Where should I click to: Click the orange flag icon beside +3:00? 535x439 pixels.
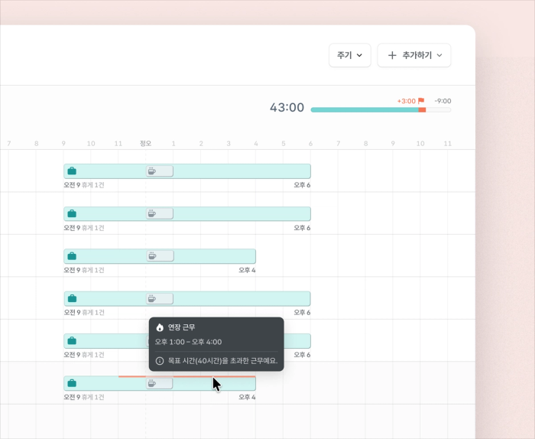(x=421, y=101)
